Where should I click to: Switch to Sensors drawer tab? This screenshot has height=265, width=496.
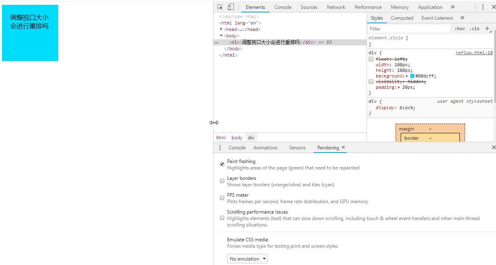coord(297,148)
